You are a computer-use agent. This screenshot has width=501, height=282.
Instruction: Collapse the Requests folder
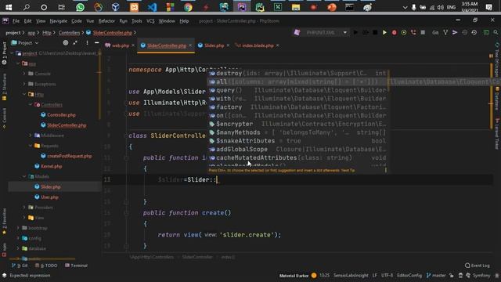[31, 146]
